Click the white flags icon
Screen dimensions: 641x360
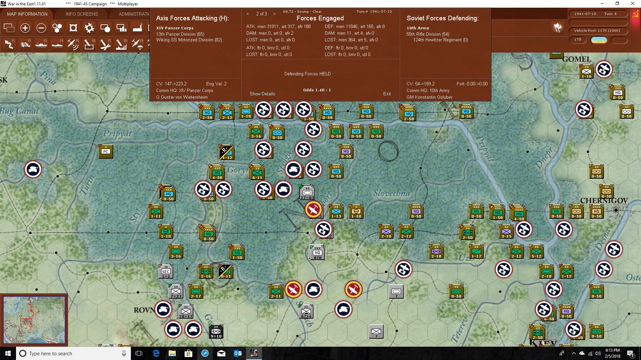(558, 28)
